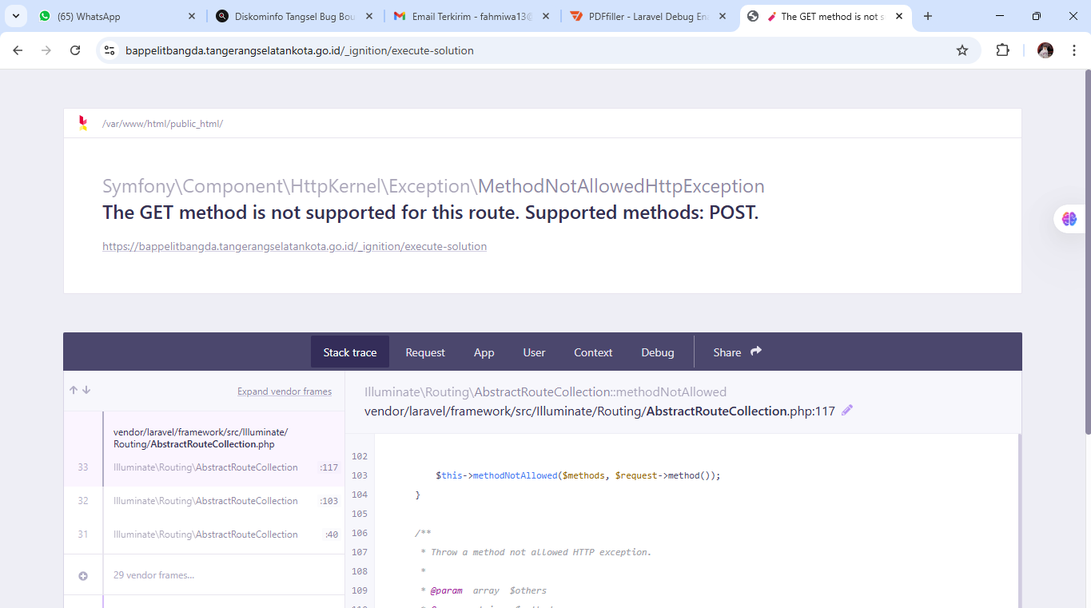Click the browser forward arrow
Screen dimensions: 1091x608
click(x=46, y=50)
